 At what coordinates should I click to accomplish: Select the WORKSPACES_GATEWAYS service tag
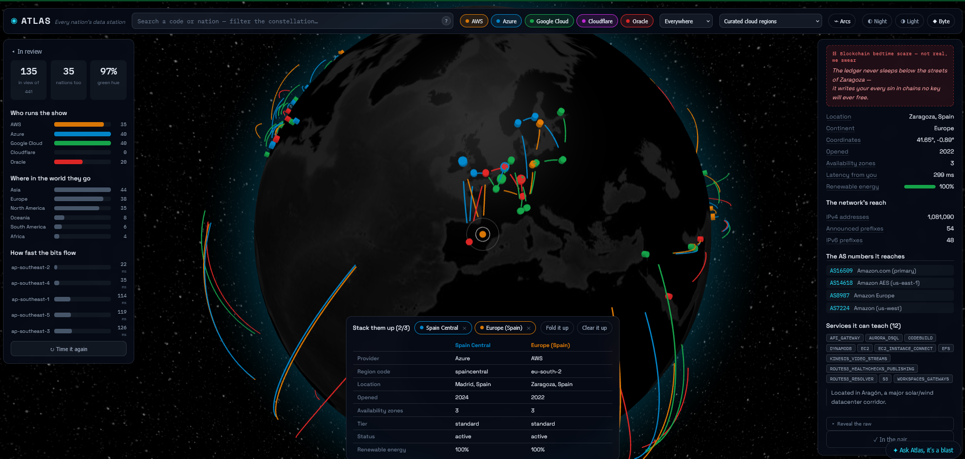[x=922, y=379]
